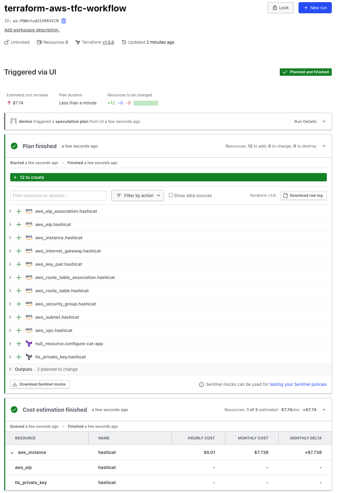This screenshot has height=493, width=337.
Task: Focus Filter resources by address field
Action: click(58, 196)
